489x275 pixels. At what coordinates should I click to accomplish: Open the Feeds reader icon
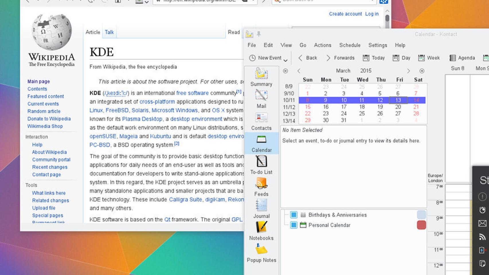click(x=261, y=186)
